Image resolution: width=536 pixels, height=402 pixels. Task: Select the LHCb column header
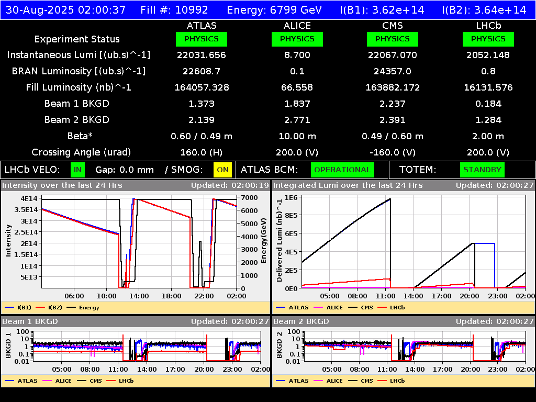click(488, 26)
